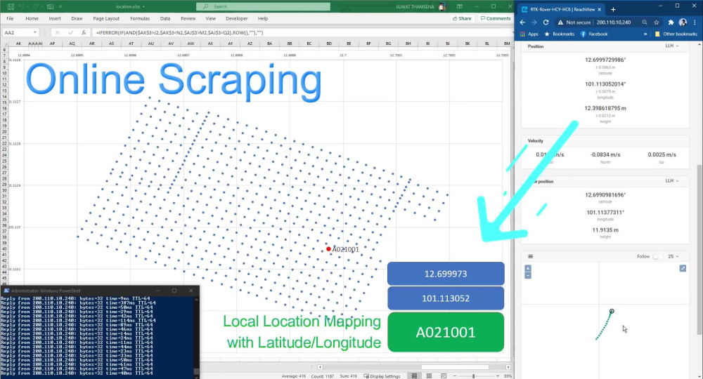Image resolution: width=703 pixels, height=379 pixels.
Task: Click the zoom magnifier icon in the address bar
Action: [x=645, y=22]
